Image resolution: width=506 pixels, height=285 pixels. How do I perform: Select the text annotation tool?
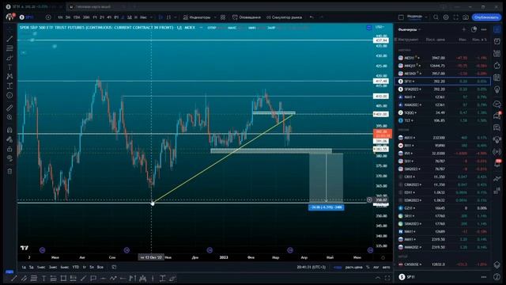click(9, 67)
